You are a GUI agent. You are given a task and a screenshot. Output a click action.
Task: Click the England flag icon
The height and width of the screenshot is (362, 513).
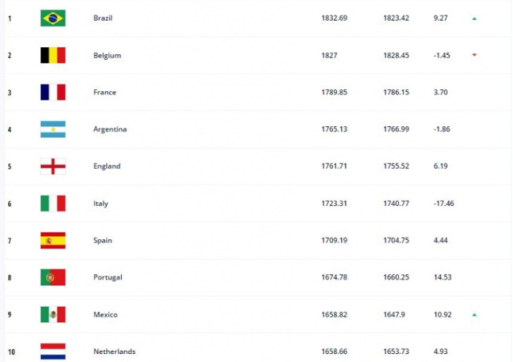tap(53, 166)
